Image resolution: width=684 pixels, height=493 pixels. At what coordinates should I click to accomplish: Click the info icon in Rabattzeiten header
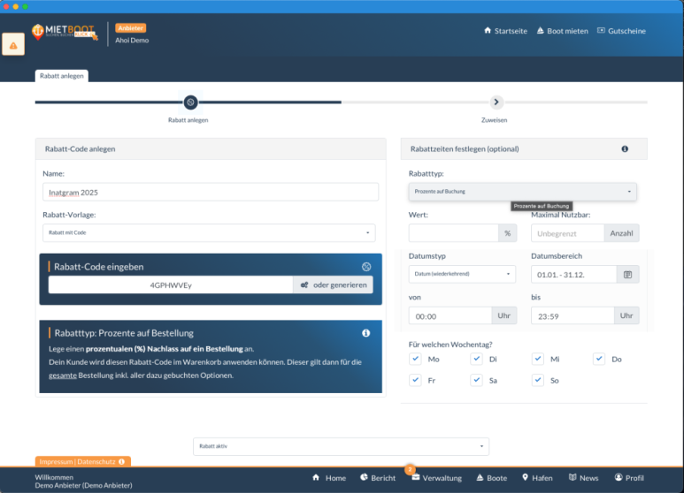click(x=625, y=149)
